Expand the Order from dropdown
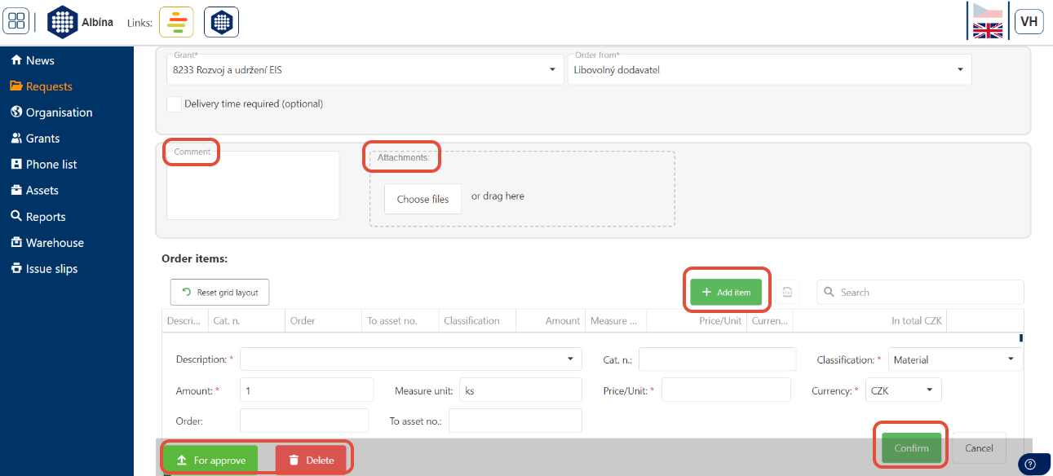 tap(959, 70)
